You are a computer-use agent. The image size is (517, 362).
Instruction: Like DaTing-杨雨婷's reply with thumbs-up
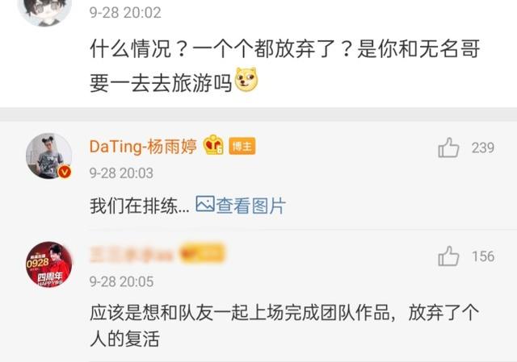[448, 148]
